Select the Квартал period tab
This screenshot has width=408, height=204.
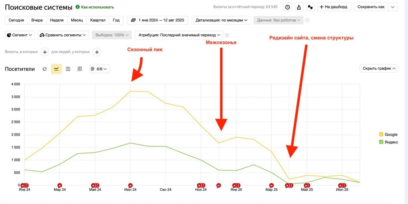(98, 20)
